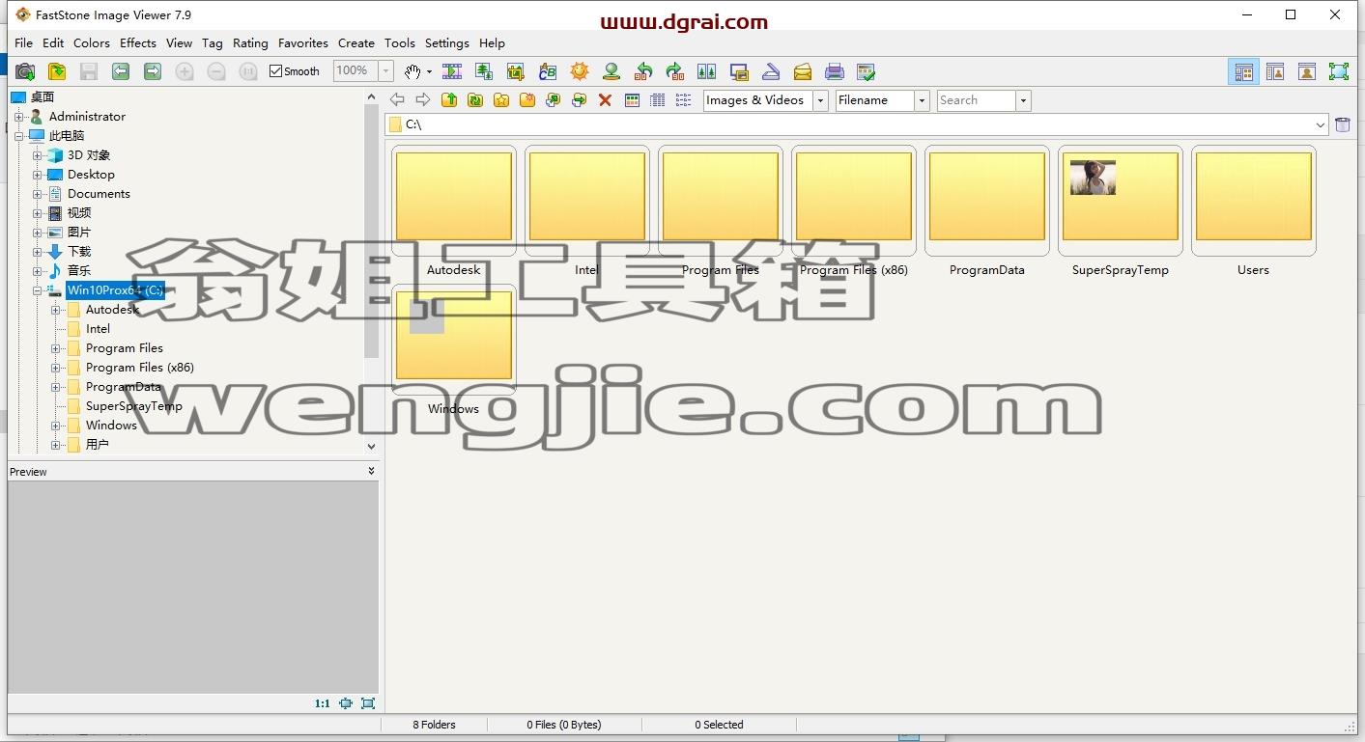The image size is (1365, 742).
Task: Switch to details list view icon
Action: pyautogui.click(x=658, y=100)
